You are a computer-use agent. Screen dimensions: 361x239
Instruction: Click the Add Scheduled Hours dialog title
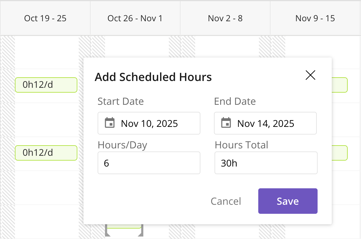[153, 77]
